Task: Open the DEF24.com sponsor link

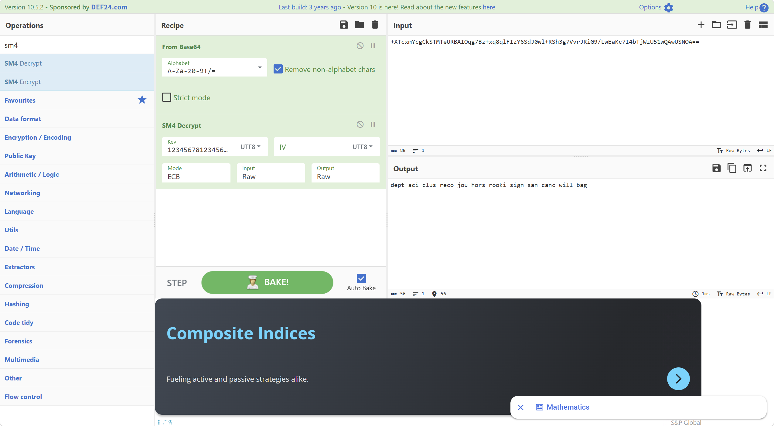Action: coord(109,7)
